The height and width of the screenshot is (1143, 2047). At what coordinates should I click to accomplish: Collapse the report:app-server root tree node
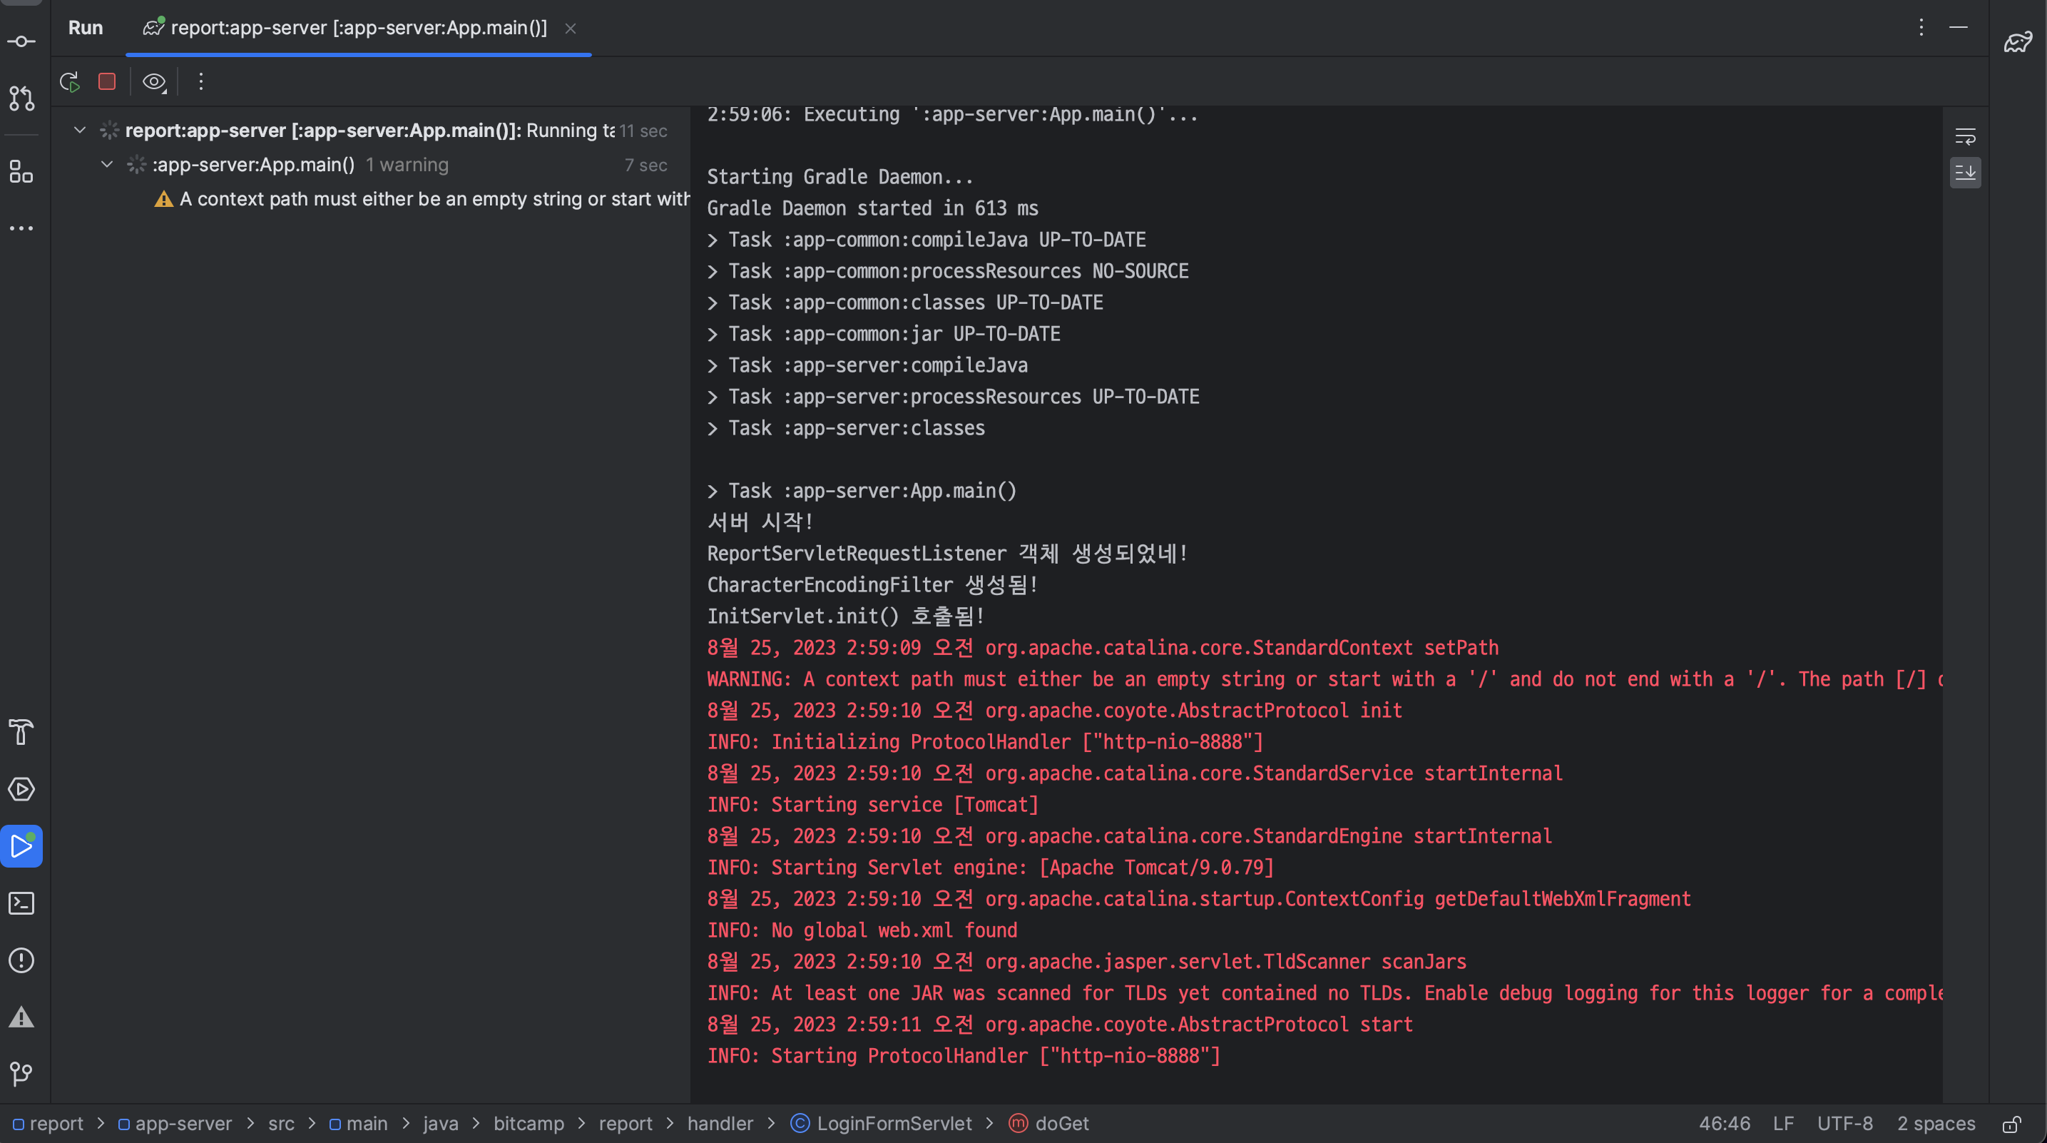(x=79, y=131)
